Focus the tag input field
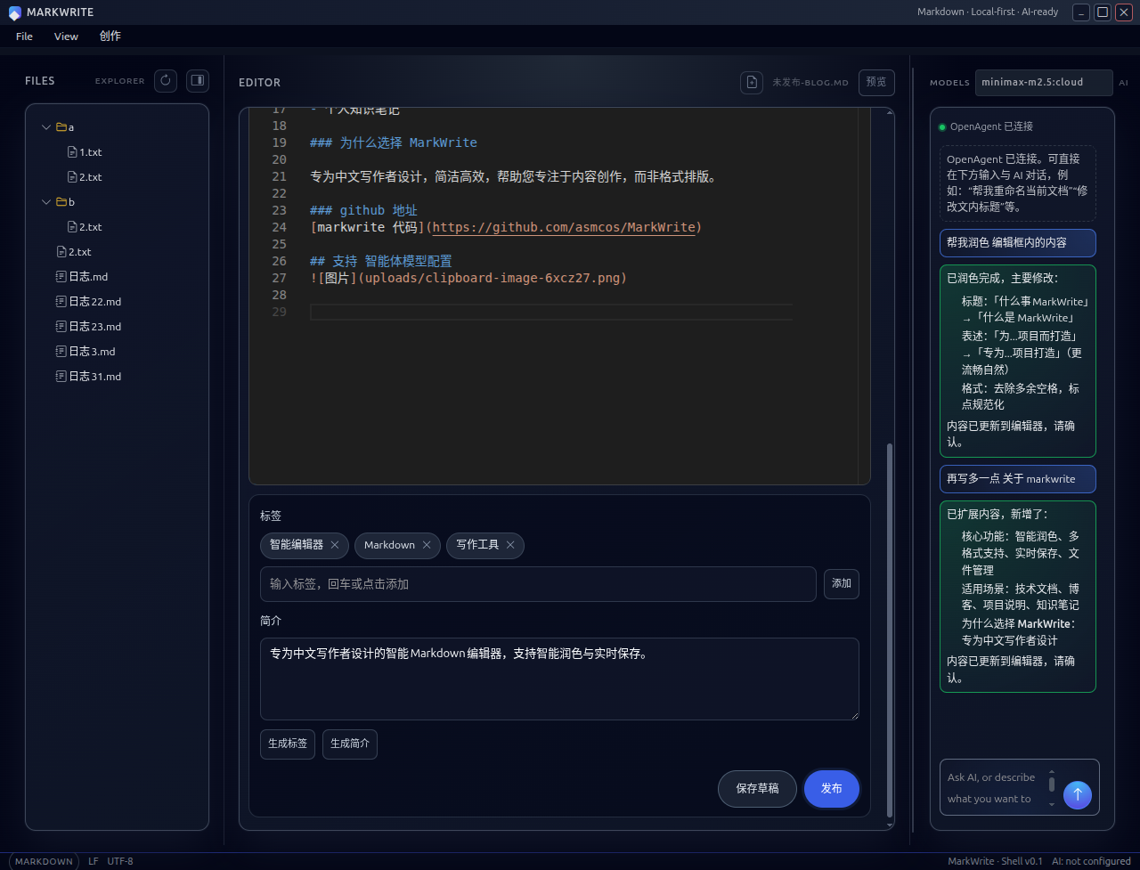The image size is (1140, 870). tap(538, 584)
